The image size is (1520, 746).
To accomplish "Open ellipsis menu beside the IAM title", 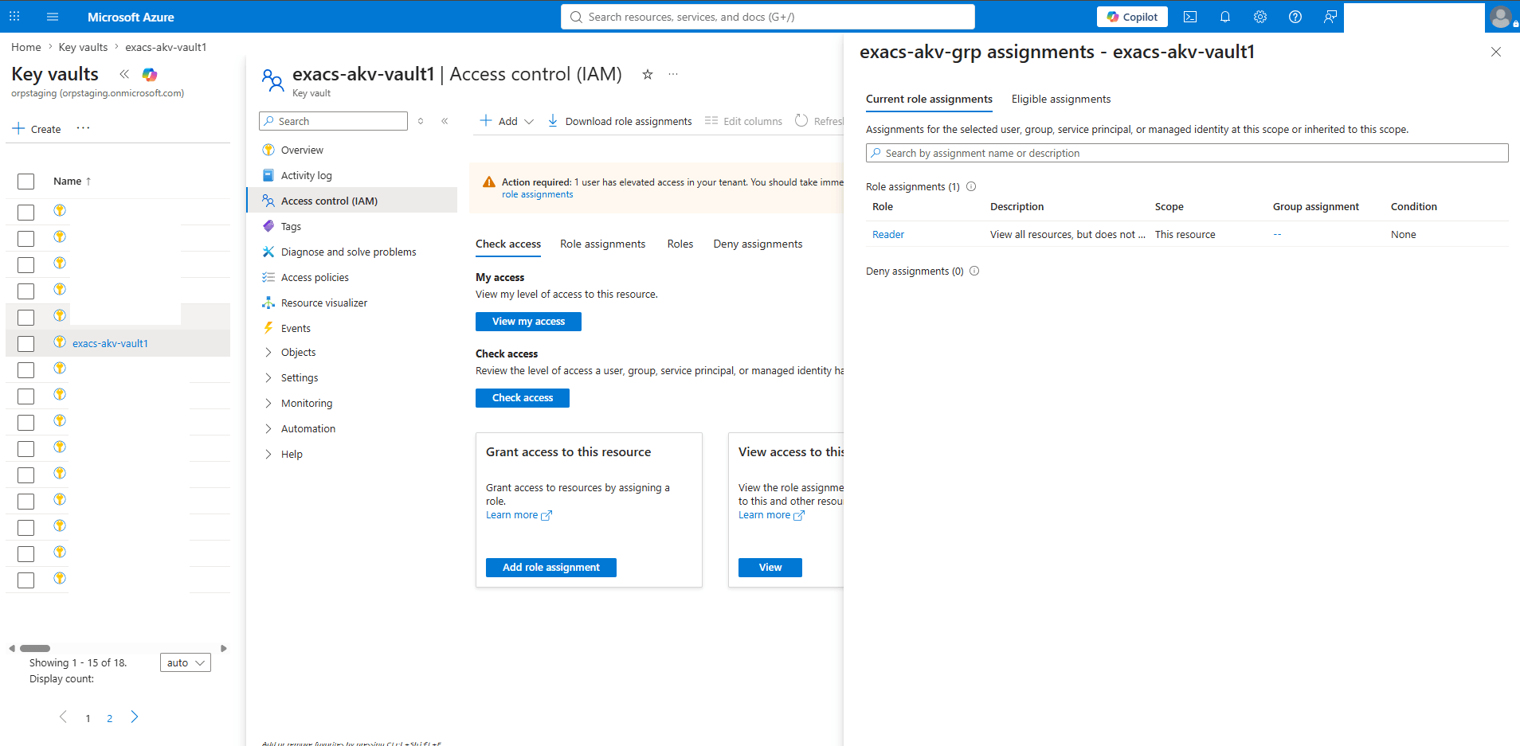I will coord(673,74).
